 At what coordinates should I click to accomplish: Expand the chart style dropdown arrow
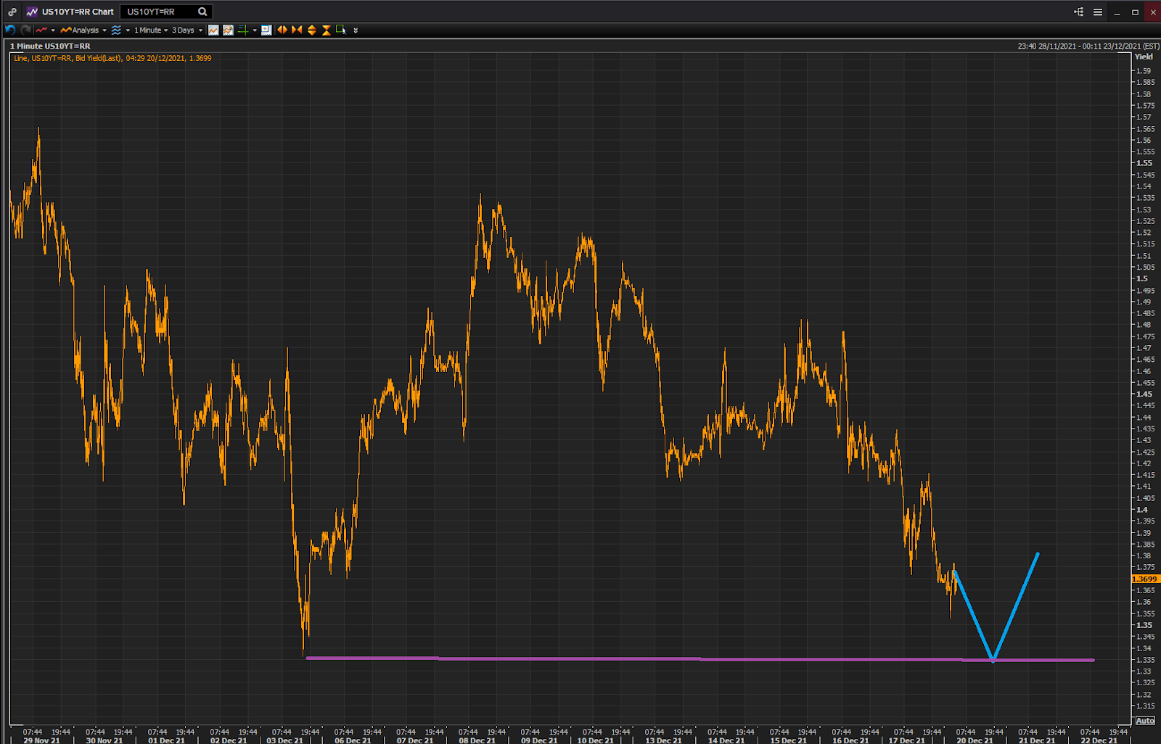(53, 30)
